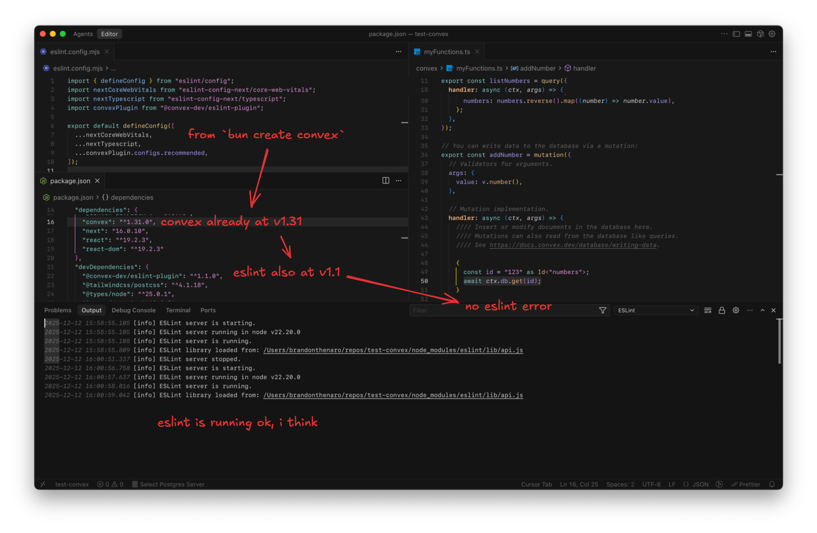Toggle the bottom panel visibility

pos(748,34)
